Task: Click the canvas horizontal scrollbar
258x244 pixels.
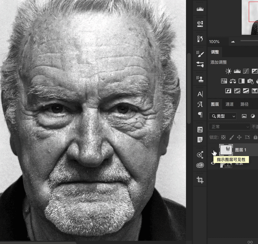Action: point(38,243)
